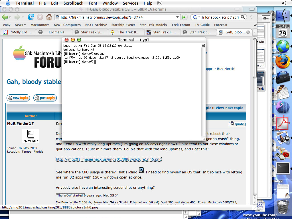Click the eBay bookmark
Screen dimensions: 292x219
tap(7, 25)
